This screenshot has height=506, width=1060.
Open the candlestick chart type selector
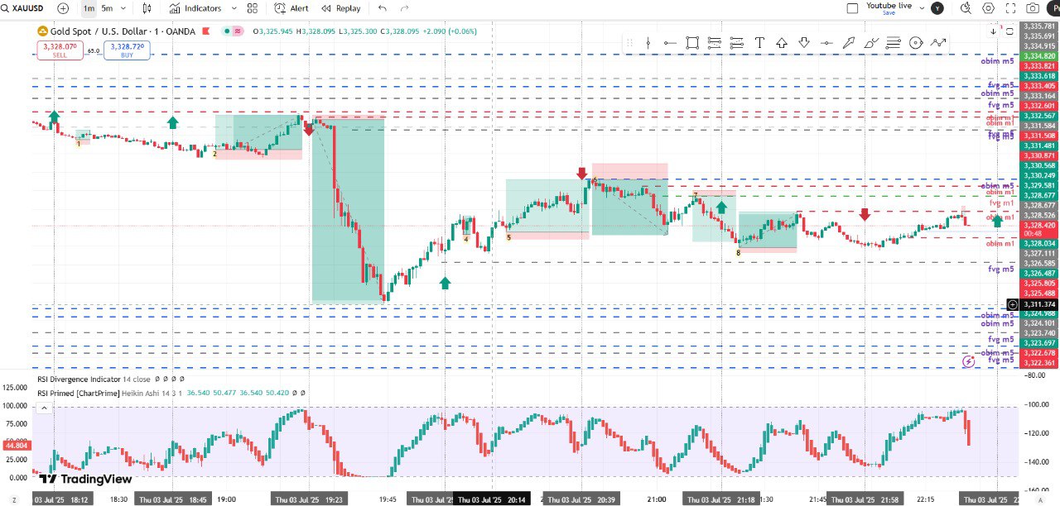pos(147,8)
